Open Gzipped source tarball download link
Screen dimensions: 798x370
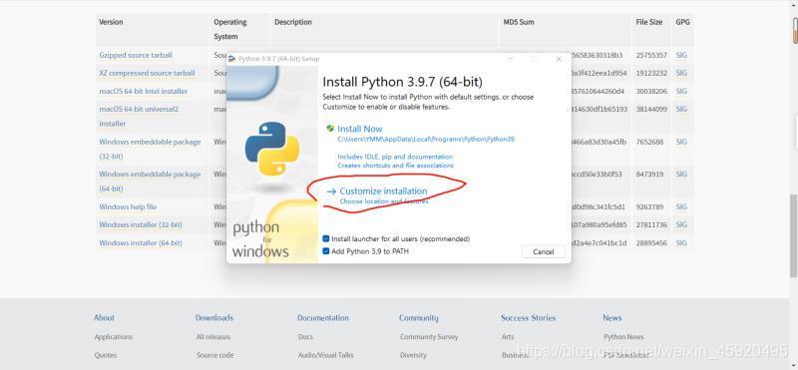tap(136, 55)
